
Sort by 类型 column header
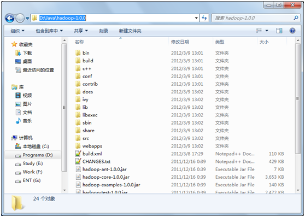220,42
